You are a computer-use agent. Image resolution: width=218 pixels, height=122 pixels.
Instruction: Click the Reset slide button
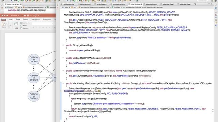click(24, 25)
